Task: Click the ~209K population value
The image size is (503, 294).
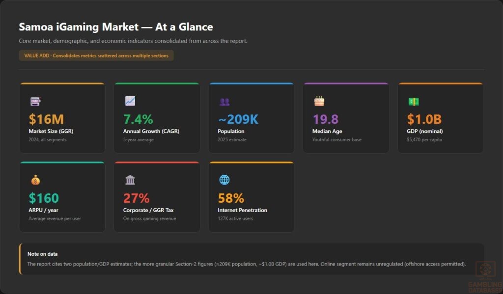Action: pyautogui.click(x=238, y=119)
